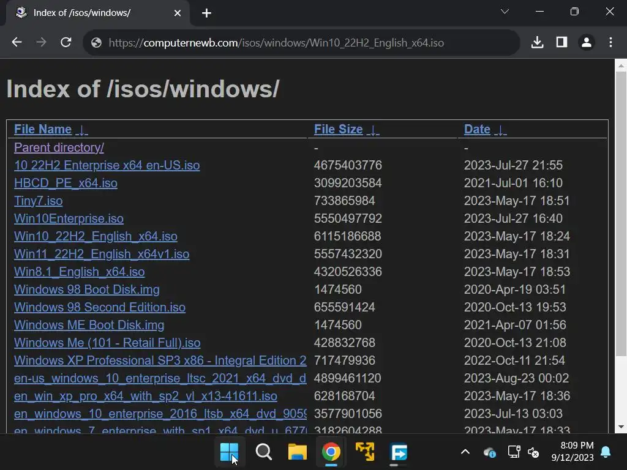
Task: Open the network tray icon
Action: coord(514,452)
